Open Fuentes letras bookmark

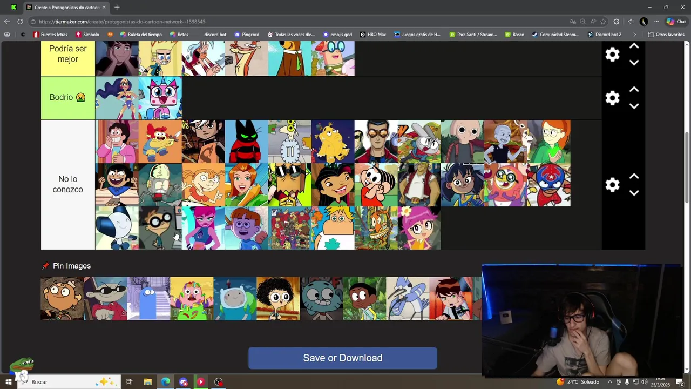click(50, 35)
